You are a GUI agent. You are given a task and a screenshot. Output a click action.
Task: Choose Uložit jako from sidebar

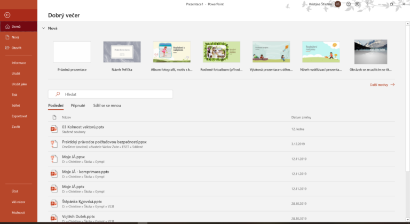[x=20, y=84]
